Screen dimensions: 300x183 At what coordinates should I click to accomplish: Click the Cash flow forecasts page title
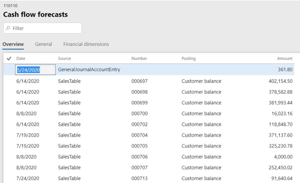coord(35,14)
